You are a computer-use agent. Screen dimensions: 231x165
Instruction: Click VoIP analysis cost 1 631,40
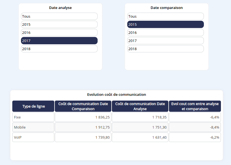(140, 137)
